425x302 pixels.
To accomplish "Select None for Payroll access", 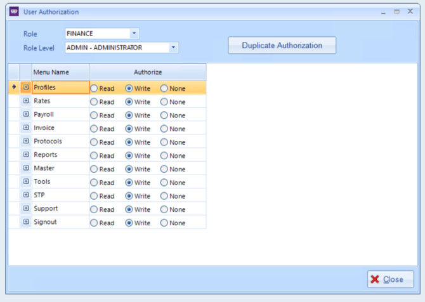I will tap(164, 115).
